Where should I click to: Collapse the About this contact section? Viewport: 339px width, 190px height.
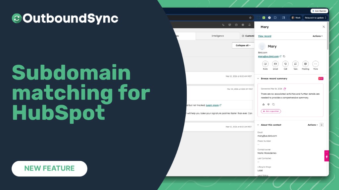pos(258,125)
